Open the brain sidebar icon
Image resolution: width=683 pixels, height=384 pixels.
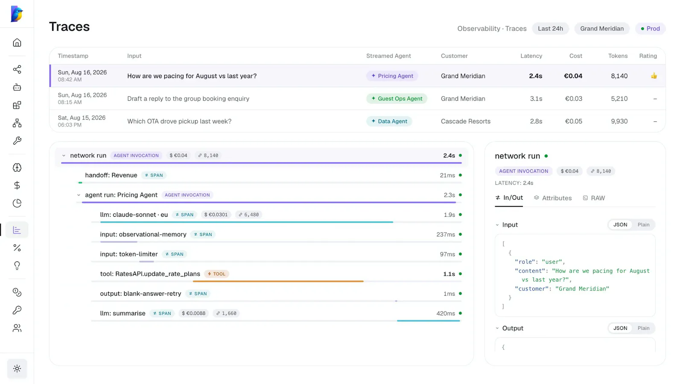(x=17, y=168)
